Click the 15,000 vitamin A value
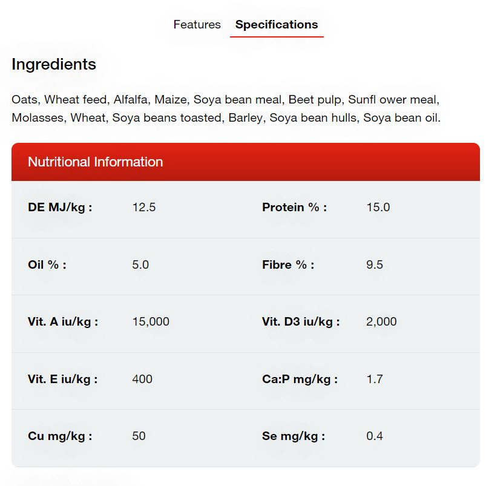 point(151,322)
